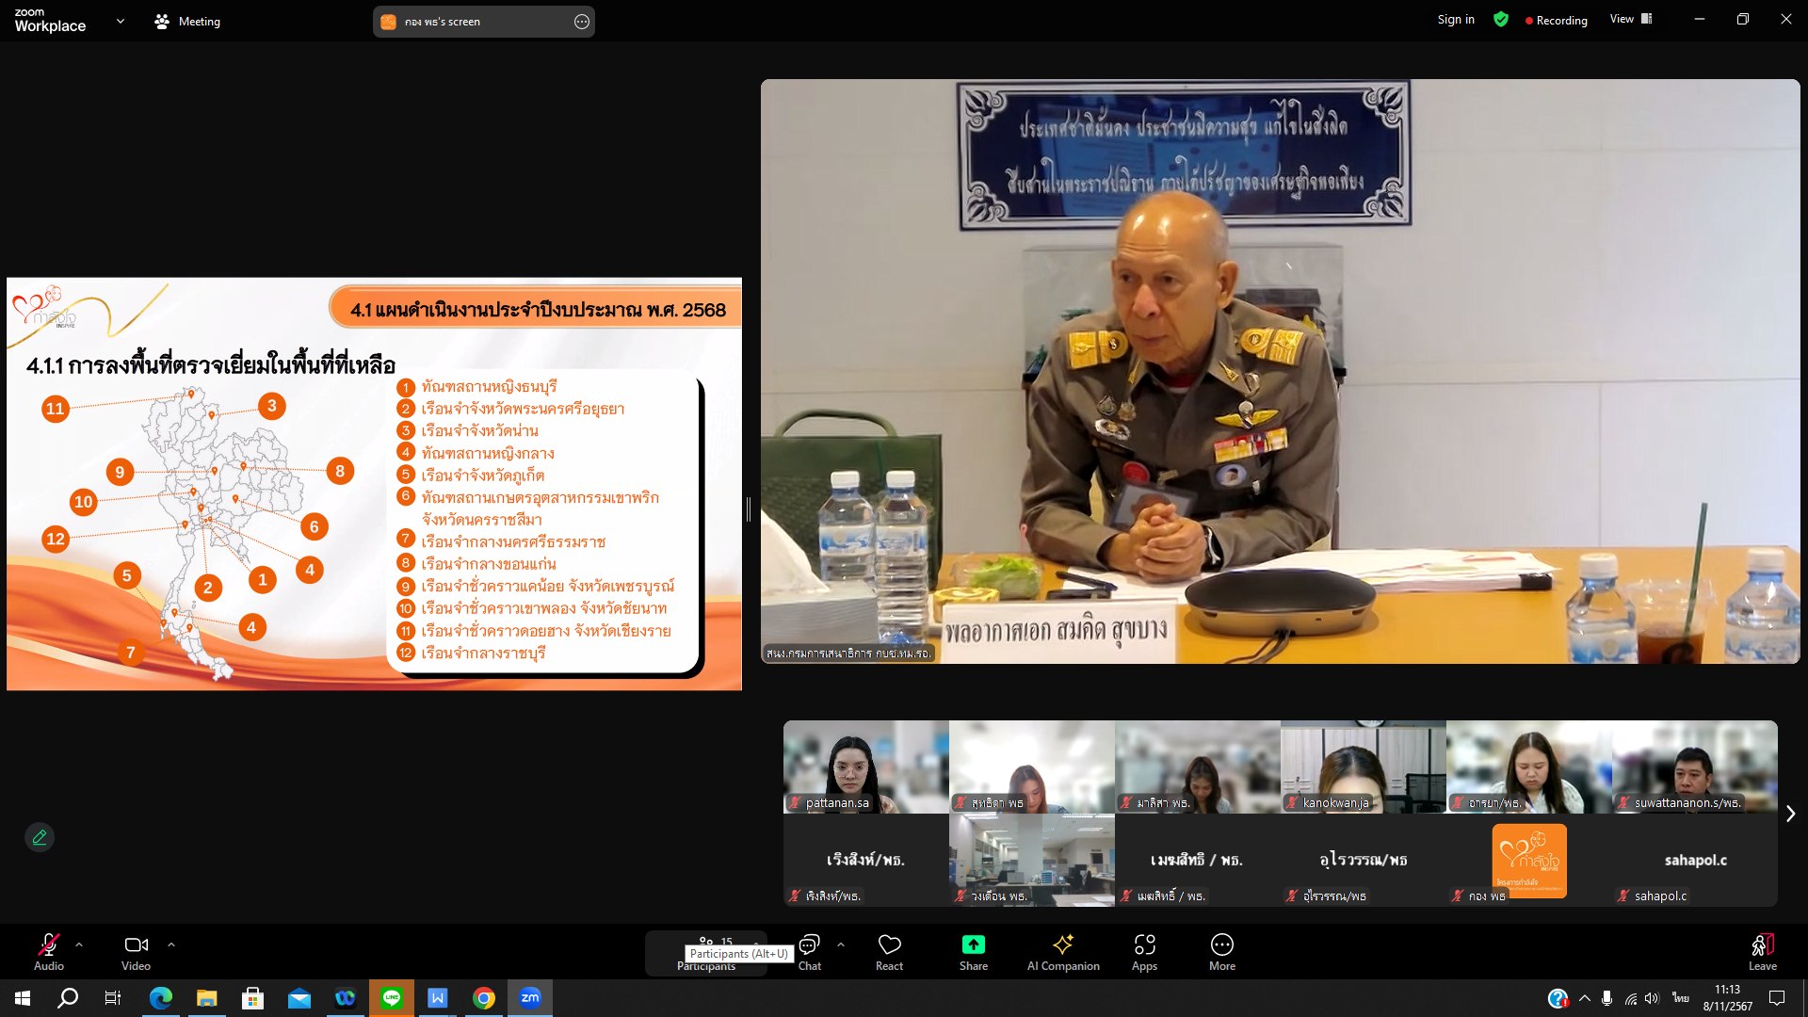
Task: Click the green annotate pencil icon
Action: 40,837
